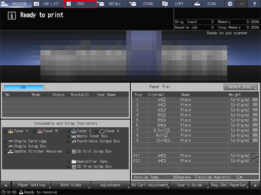
Task: Click the gray swatch for tray 1
Action: coord(255,100)
